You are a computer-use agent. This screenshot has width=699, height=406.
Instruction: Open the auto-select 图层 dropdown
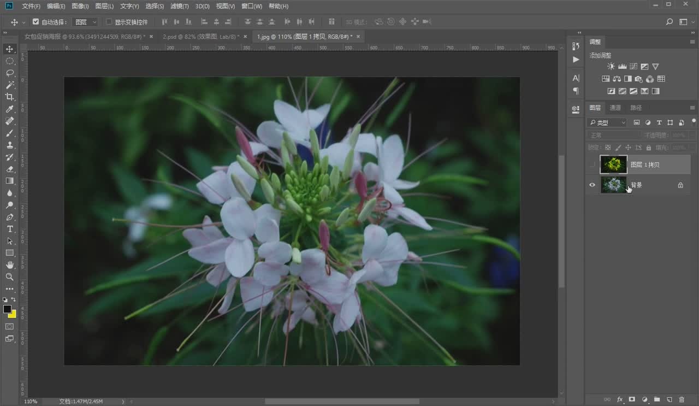[85, 22]
